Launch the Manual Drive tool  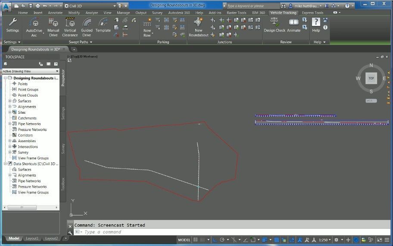click(53, 27)
